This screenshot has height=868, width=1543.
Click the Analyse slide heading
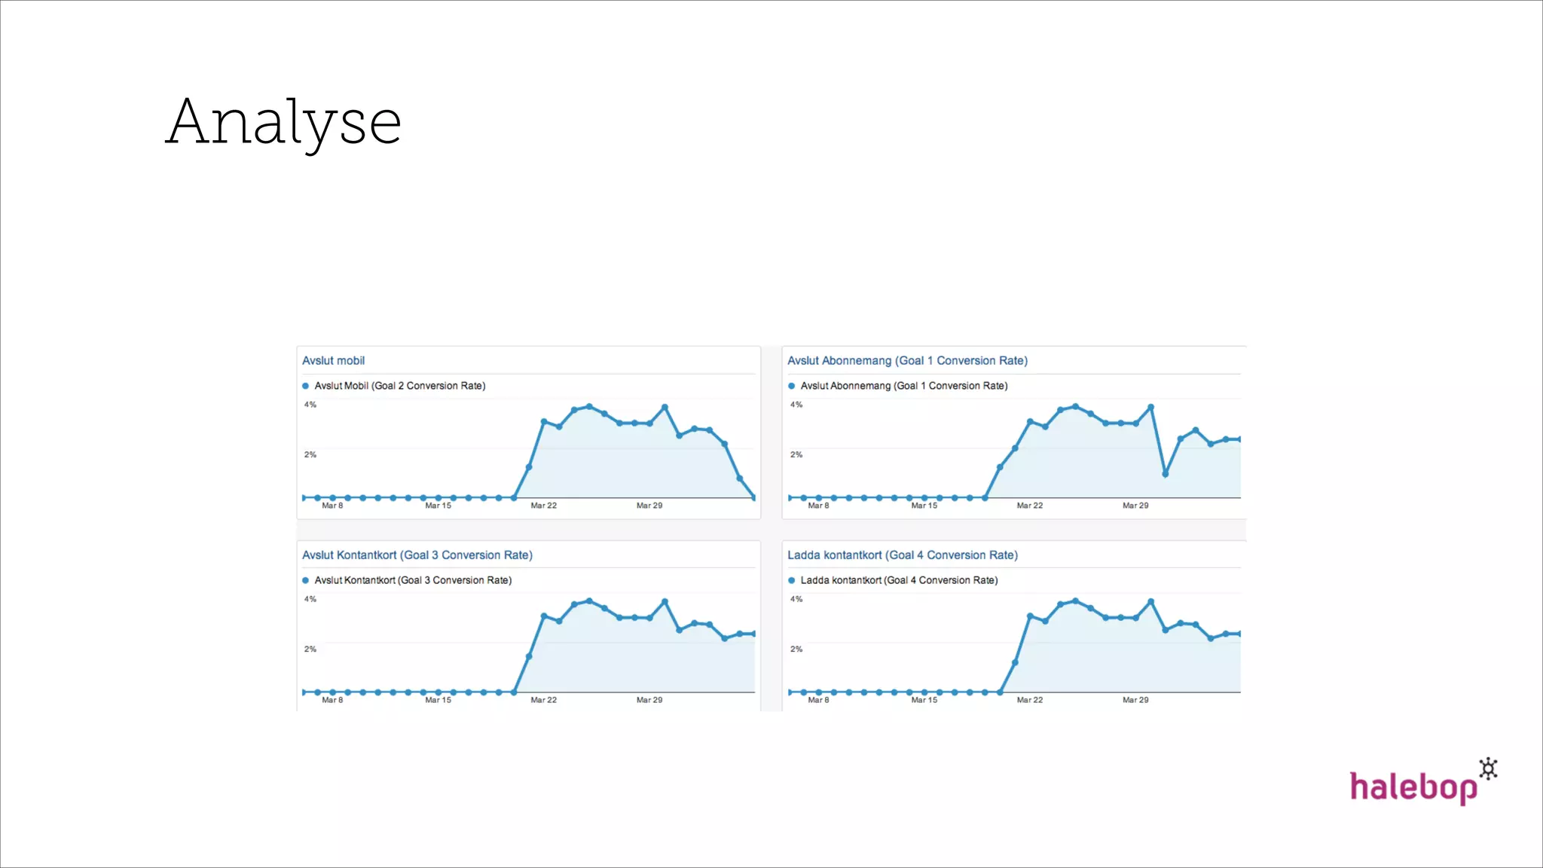(x=283, y=122)
